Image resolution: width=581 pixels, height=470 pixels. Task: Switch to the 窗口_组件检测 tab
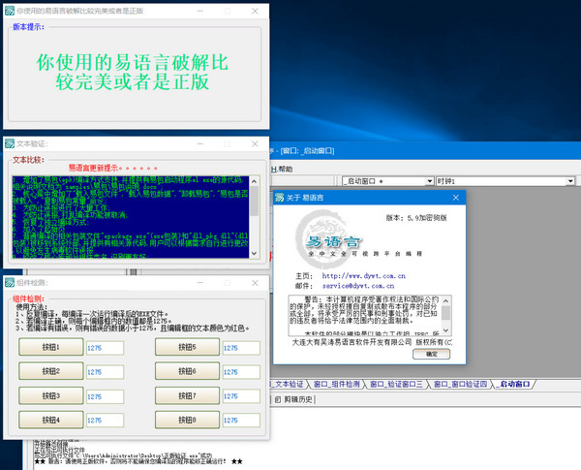coord(336,385)
